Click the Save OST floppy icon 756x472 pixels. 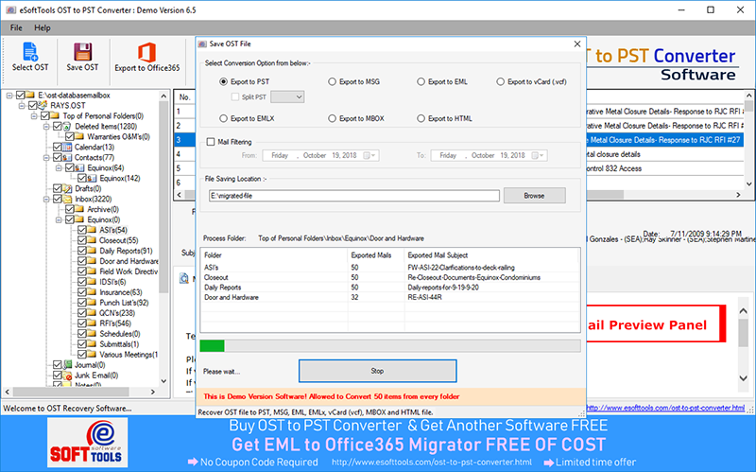(x=82, y=52)
